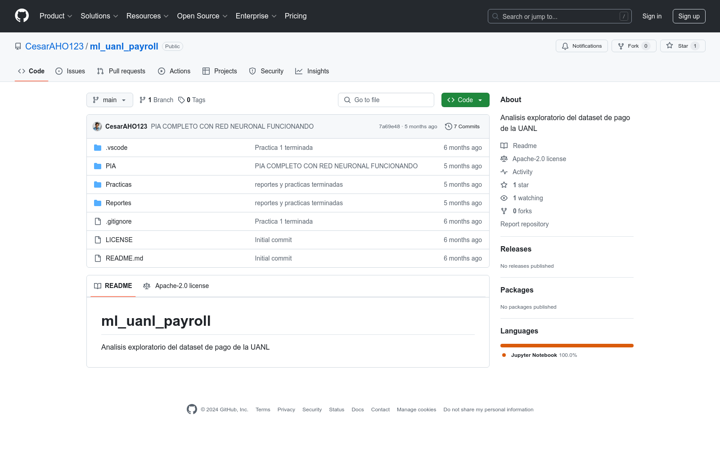Switch to the Pull requests tab
This screenshot has height=450, width=720.
(x=121, y=71)
